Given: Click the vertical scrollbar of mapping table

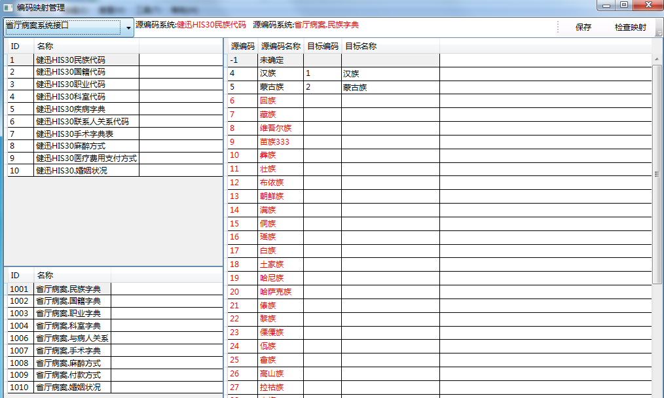Looking at the screenshot, I should [657, 174].
